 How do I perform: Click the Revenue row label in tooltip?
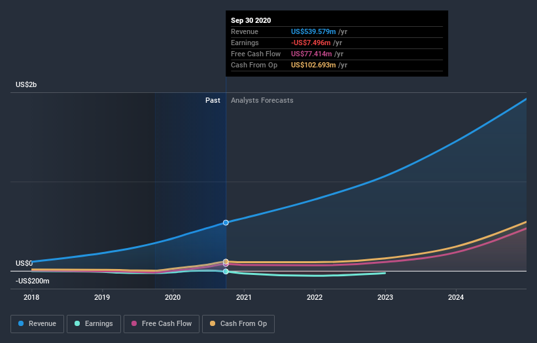pos(245,31)
